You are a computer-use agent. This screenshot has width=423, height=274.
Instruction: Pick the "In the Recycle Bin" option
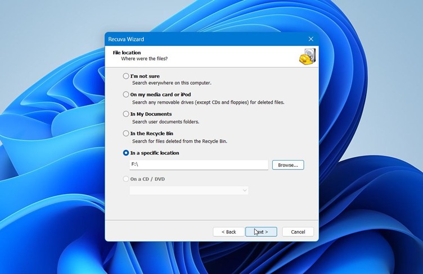126,134
